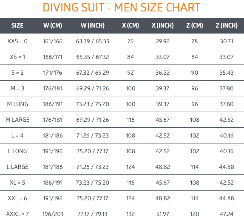Click '114' in the XXL = 6 row
244x219 pixels.
[x=195, y=198]
